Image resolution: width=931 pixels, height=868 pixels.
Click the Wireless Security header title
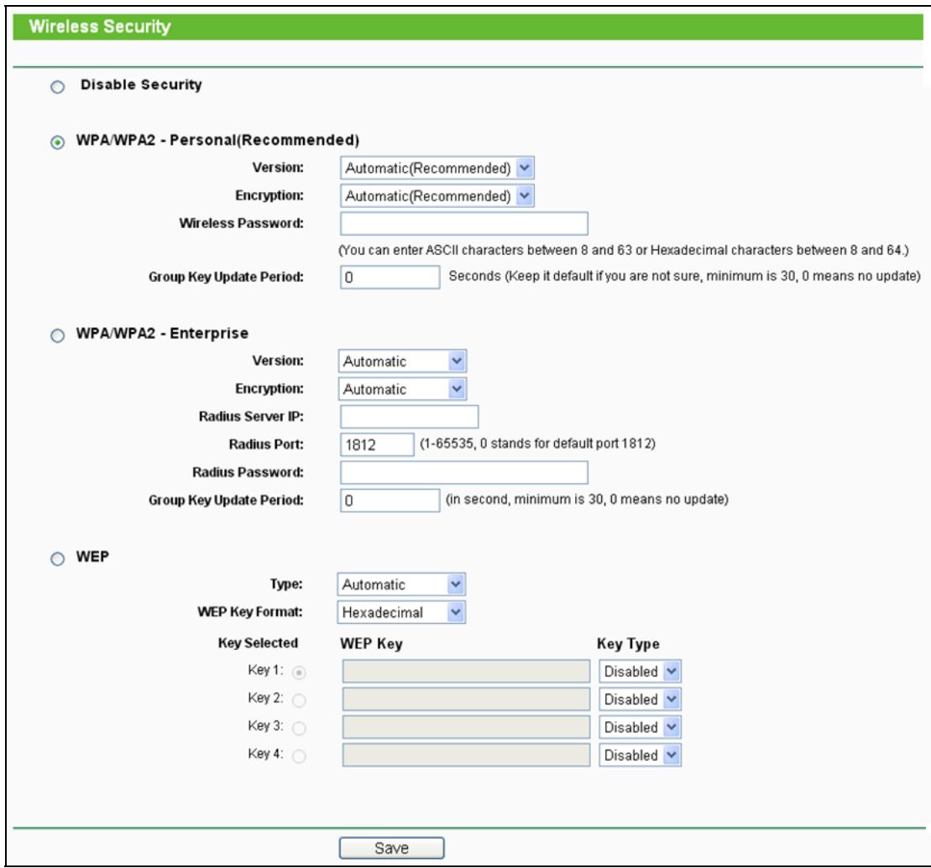pos(100,27)
